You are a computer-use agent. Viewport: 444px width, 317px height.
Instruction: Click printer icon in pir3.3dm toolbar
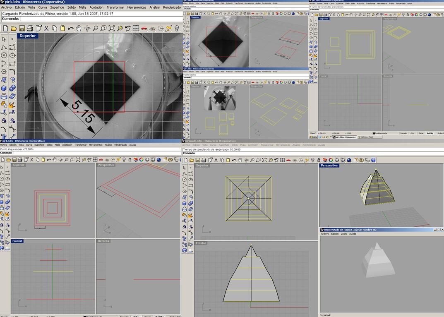click(x=30, y=28)
